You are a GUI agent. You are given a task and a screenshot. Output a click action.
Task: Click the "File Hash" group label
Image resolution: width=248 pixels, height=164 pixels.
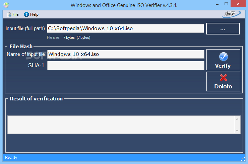point(21,47)
